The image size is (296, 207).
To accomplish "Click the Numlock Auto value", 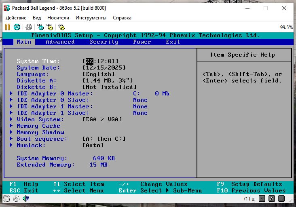I will point(93,145).
